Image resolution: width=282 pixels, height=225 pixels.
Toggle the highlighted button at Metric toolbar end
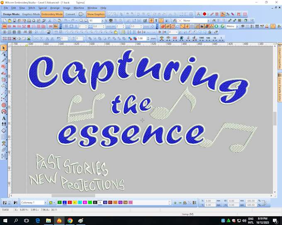pyautogui.click(x=273, y=26)
